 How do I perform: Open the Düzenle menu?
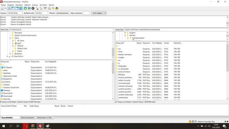[10, 5]
